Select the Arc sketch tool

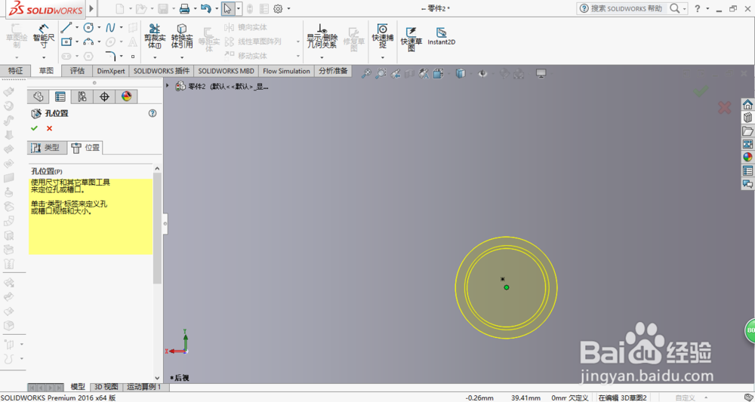click(x=88, y=41)
